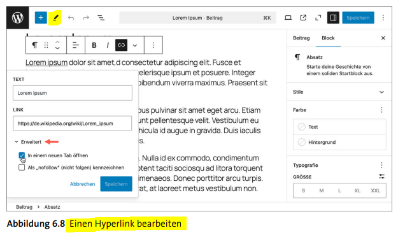Viewport: 398px width, 235px height.
Task: Open block options three-dot menu
Action: click(153, 45)
